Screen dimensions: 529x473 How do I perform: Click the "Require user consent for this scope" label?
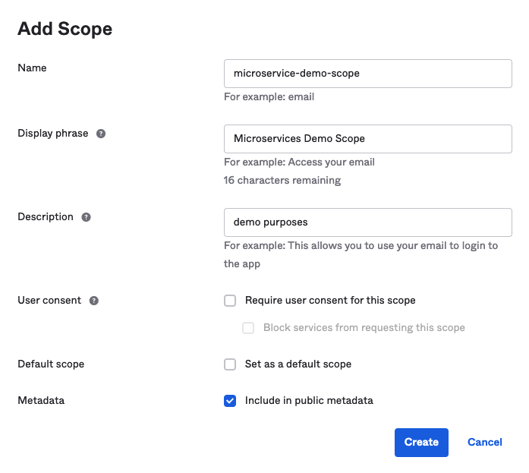[x=330, y=301]
